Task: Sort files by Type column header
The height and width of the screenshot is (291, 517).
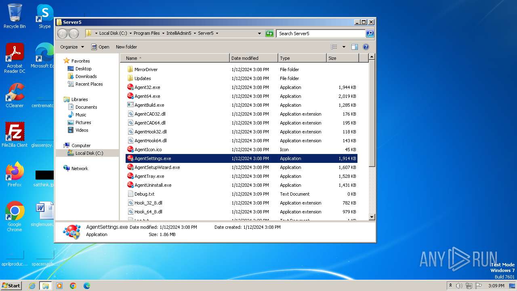Action: coord(302,58)
